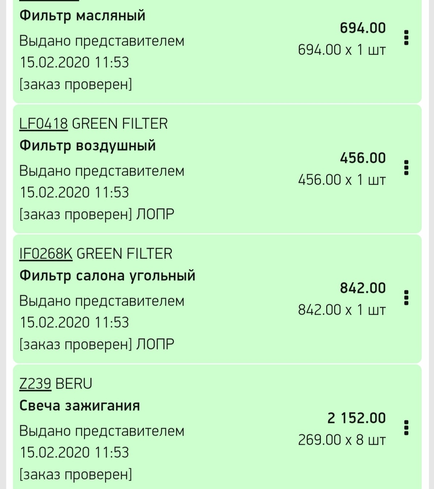Open three-dot menu for Фильтр салона угольный
This screenshot has height=489, width=434.
pyautogui.click(x=406, y=298)
